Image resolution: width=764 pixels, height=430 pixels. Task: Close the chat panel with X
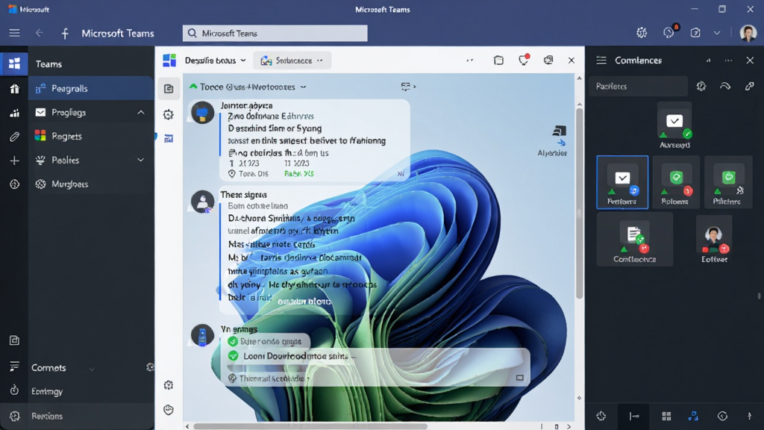(x=571, y=60)
